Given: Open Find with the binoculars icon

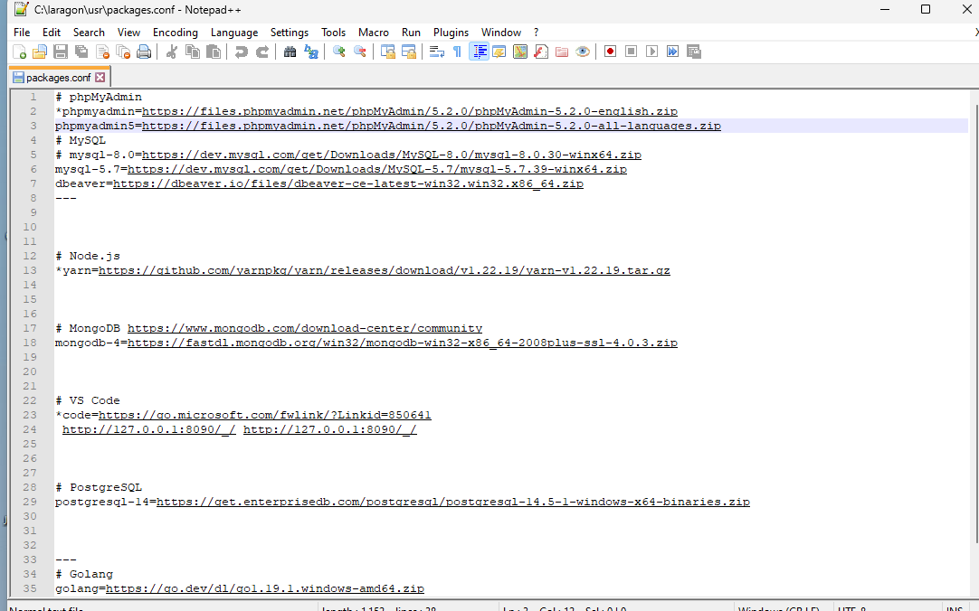Looking at the screenshot, I should [x=290, y=52].
